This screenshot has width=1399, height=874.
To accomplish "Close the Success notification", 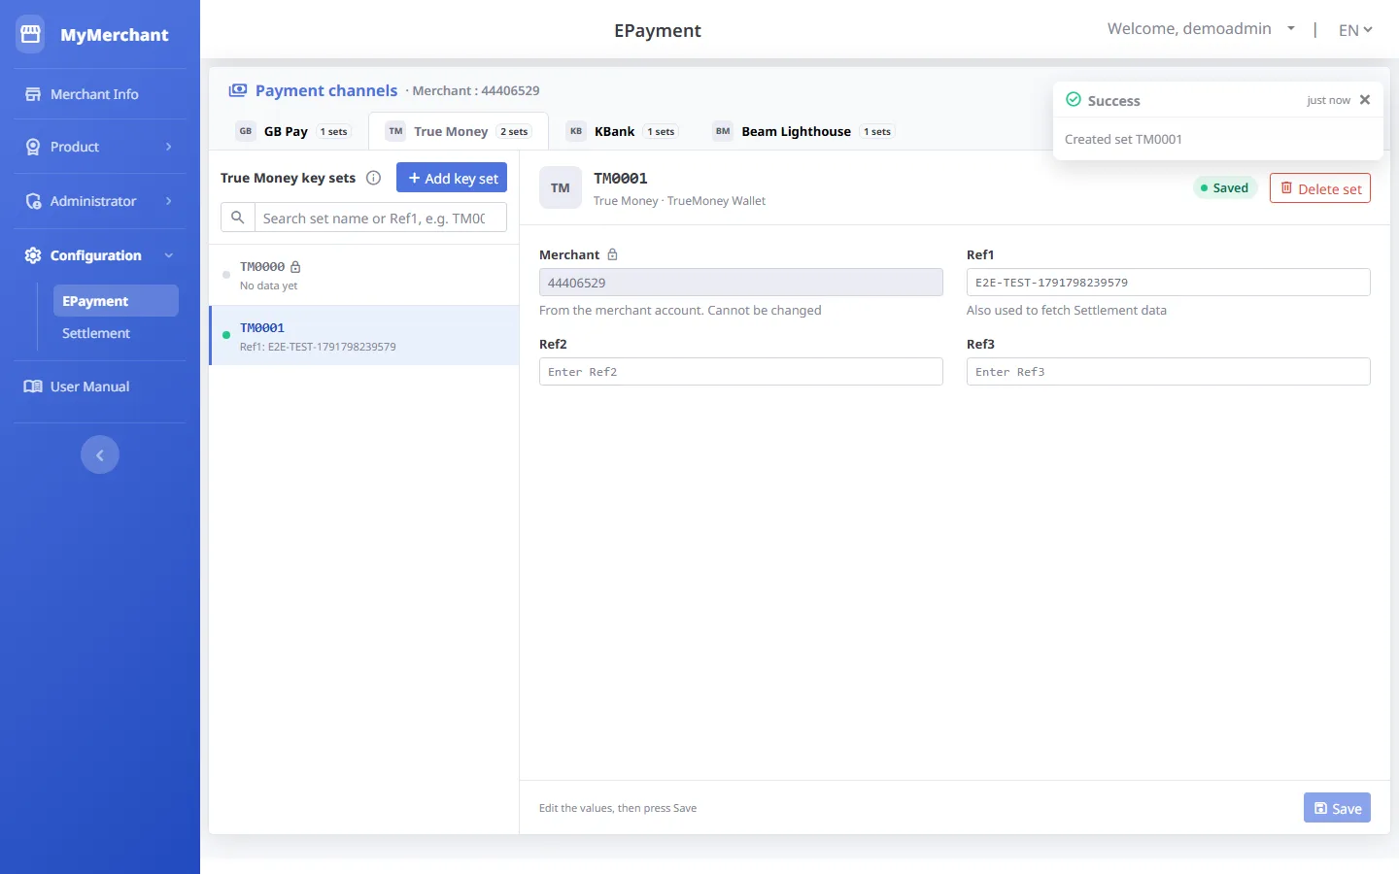I will pos(1365,100).
